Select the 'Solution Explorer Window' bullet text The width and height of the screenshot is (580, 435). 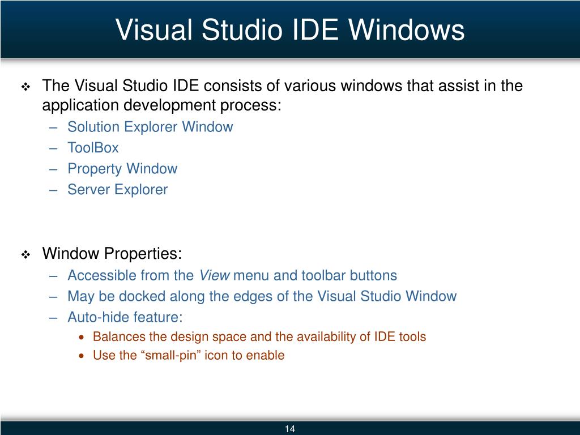(150, 127)
